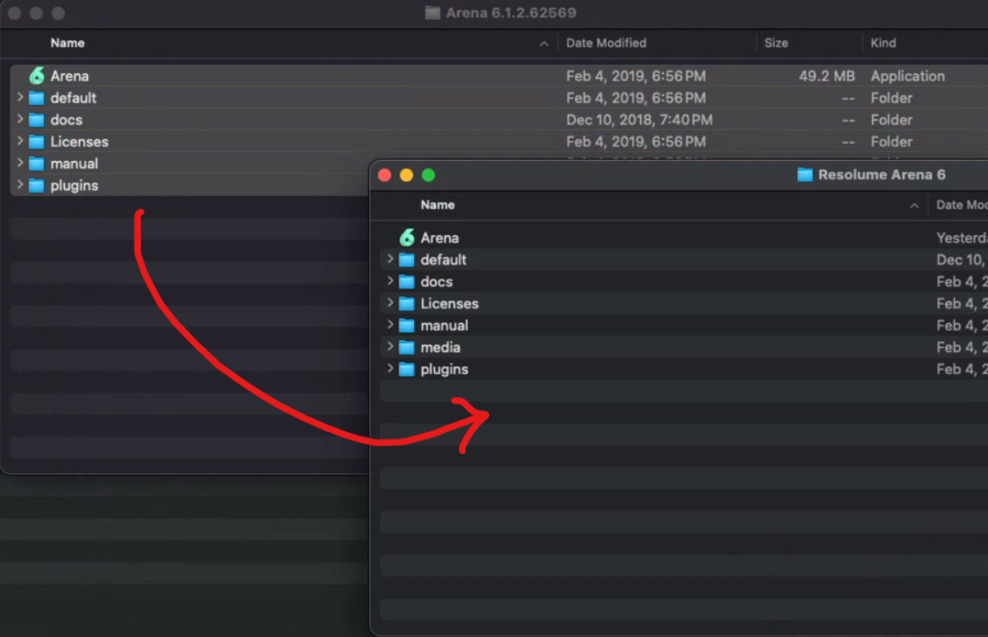Expand the docs folder in the front window
988x637 pixels.
(390, 281)
